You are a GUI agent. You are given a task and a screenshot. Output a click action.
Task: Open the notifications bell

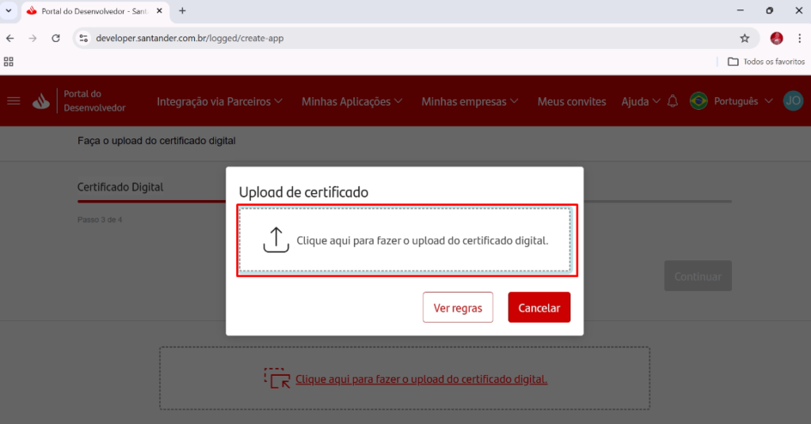coord(673,101)
